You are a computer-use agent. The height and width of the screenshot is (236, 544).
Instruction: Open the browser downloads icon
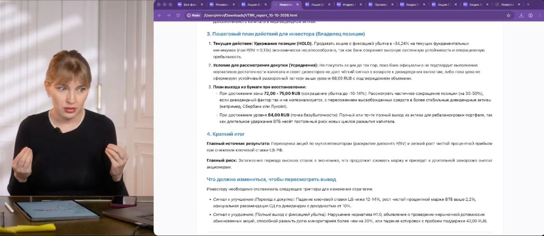point(521,15)
